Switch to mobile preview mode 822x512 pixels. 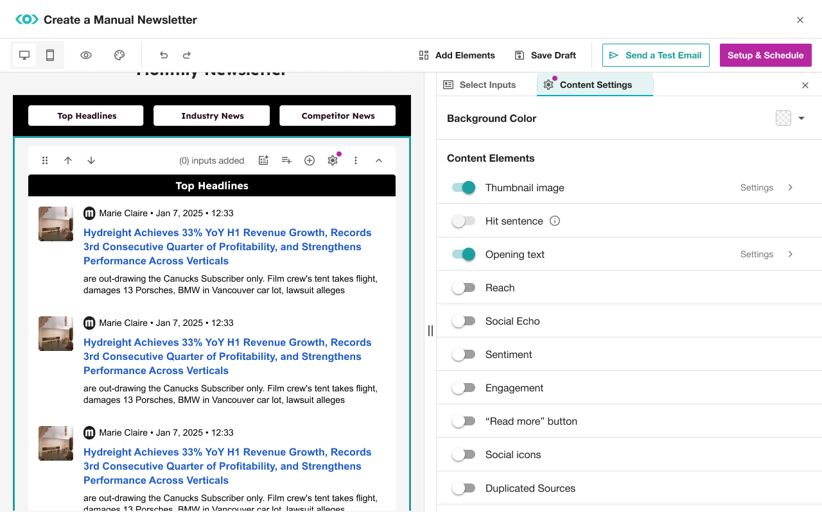click(x=50, y=55)
